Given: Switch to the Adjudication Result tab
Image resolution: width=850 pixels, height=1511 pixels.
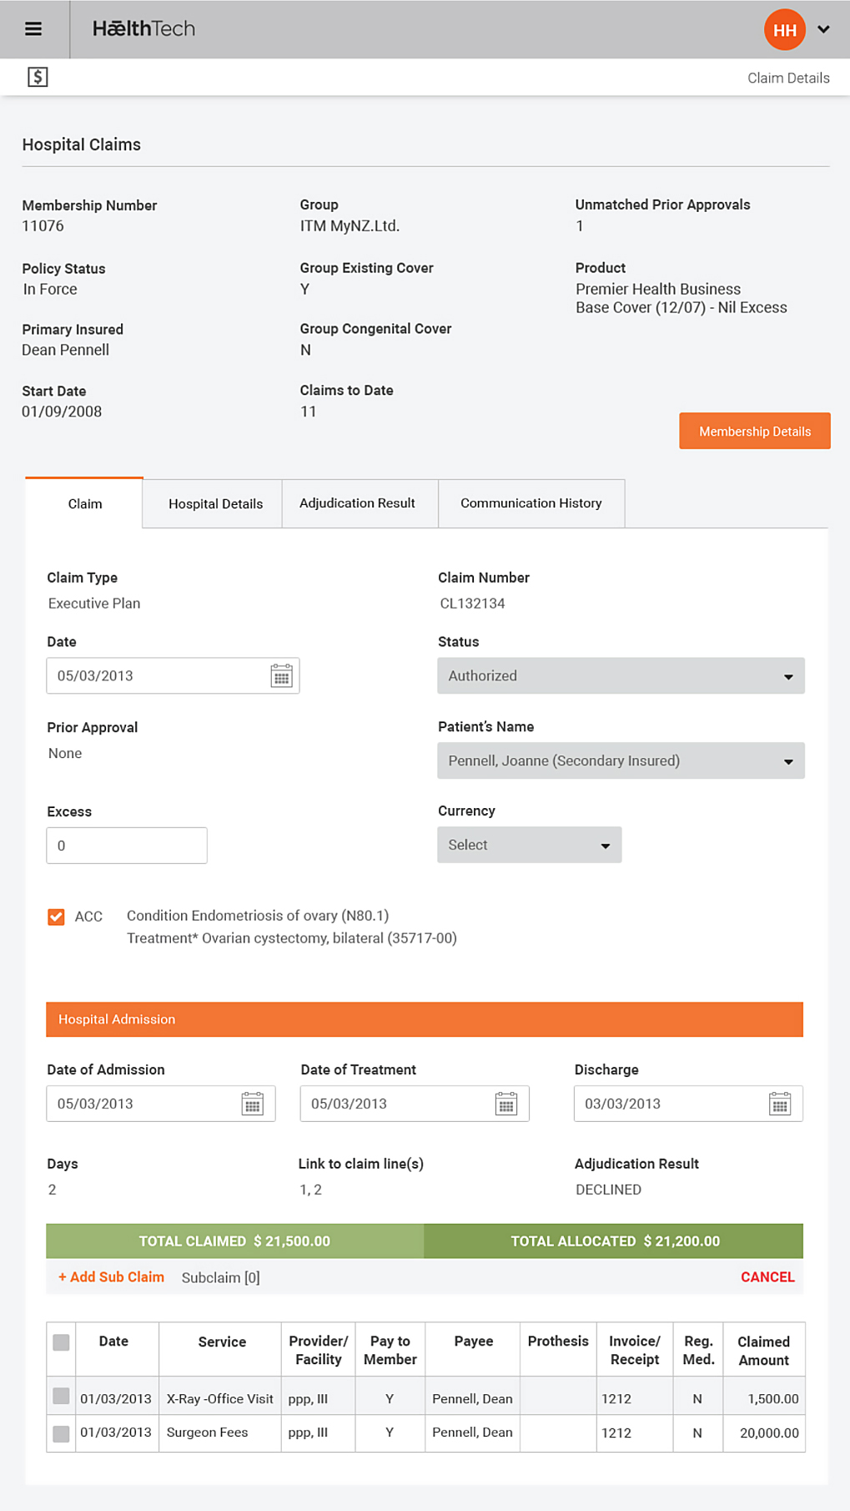Looking at the screenshot, I should pos(357,503).
